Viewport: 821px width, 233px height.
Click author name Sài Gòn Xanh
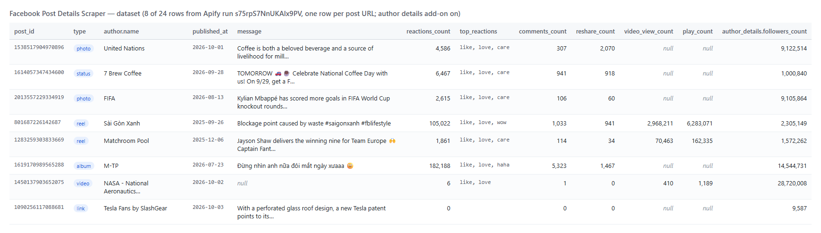pyautogui.click(x=122, y=124)
